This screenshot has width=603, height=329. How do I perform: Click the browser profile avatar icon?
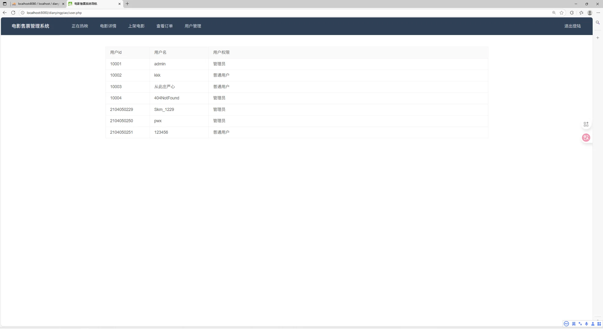coord(590,13)
